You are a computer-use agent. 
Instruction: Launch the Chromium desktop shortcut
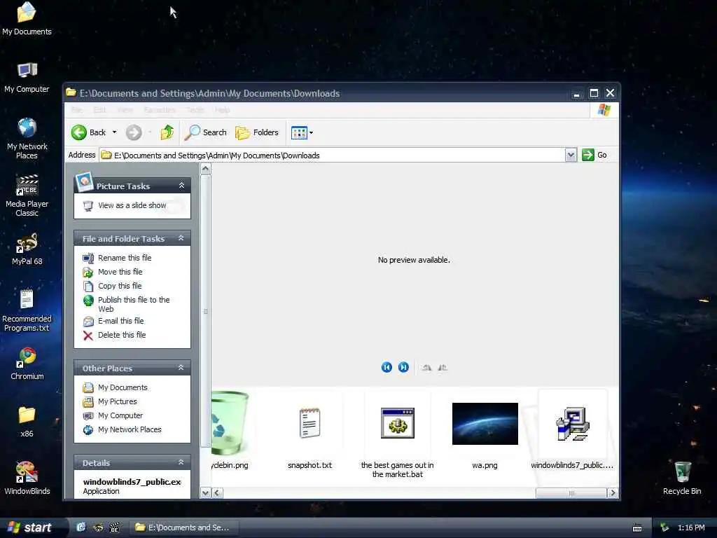27,364
